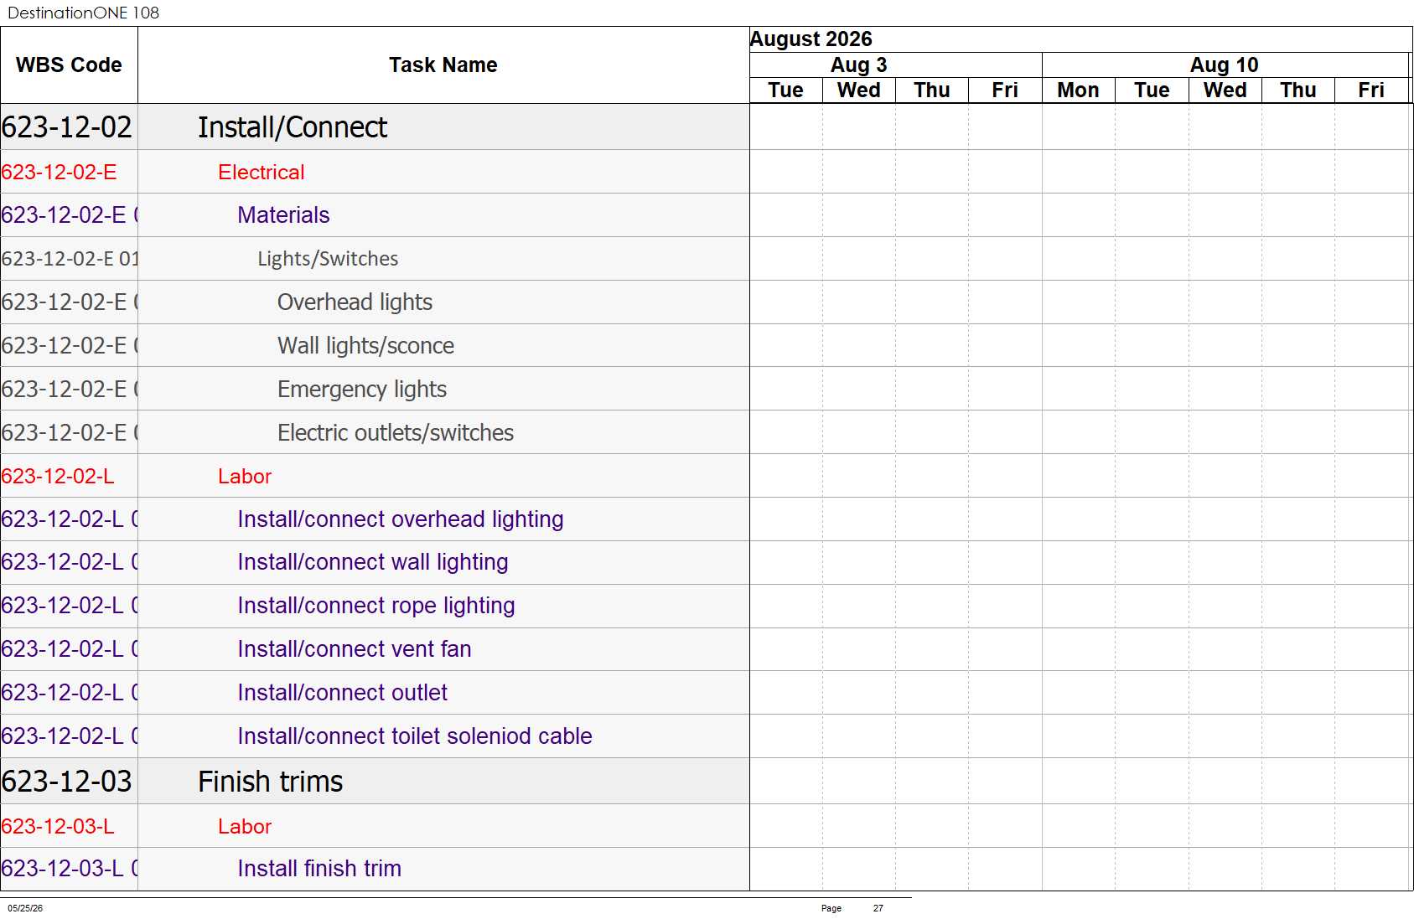Viewport: 1414px width, 919px height.
Task: Click the Electric outlets/switches task
Action: [x=395, y=433]
